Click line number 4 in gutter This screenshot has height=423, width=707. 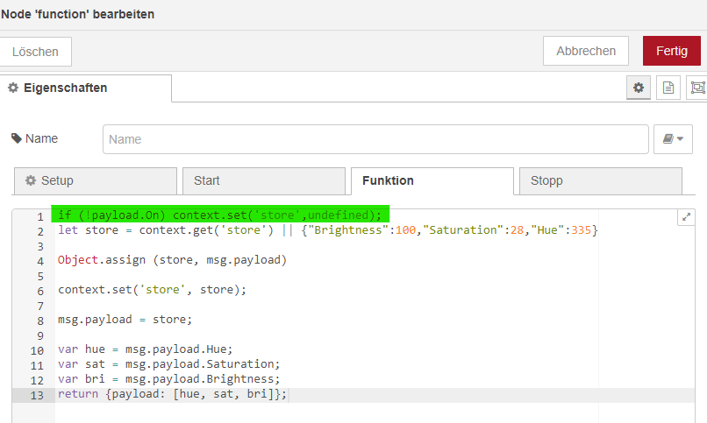tap(40, 262)
